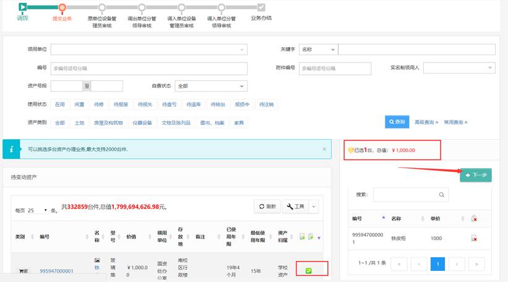
Task: Remove 铁皮柜 from the selected list
Action: (473, 238)
